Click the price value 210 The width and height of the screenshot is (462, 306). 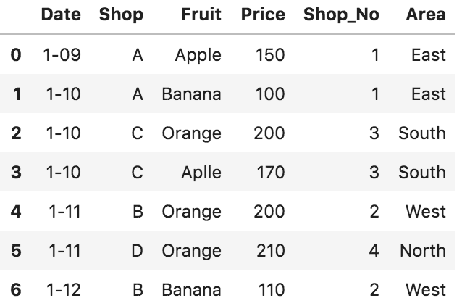[271, 251]
